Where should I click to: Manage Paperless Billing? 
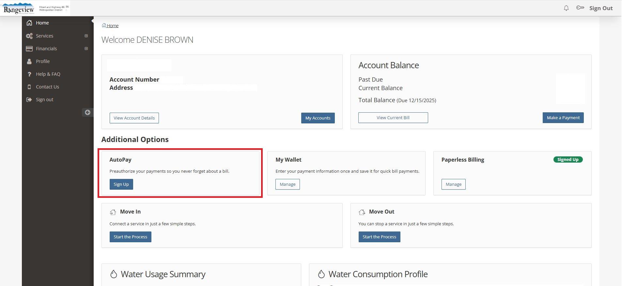point(453,184)
